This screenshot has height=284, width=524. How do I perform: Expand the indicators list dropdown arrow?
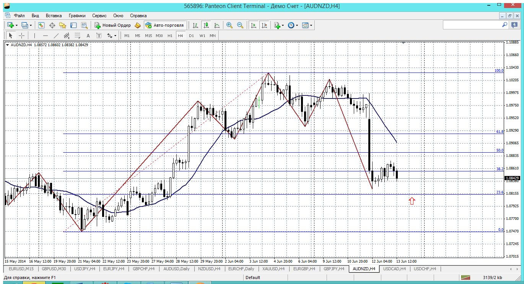[x=283, y=25]
